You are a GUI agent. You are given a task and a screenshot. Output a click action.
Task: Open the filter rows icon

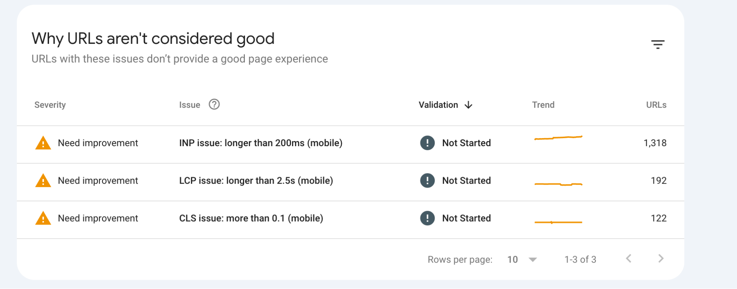coord(657,45)
